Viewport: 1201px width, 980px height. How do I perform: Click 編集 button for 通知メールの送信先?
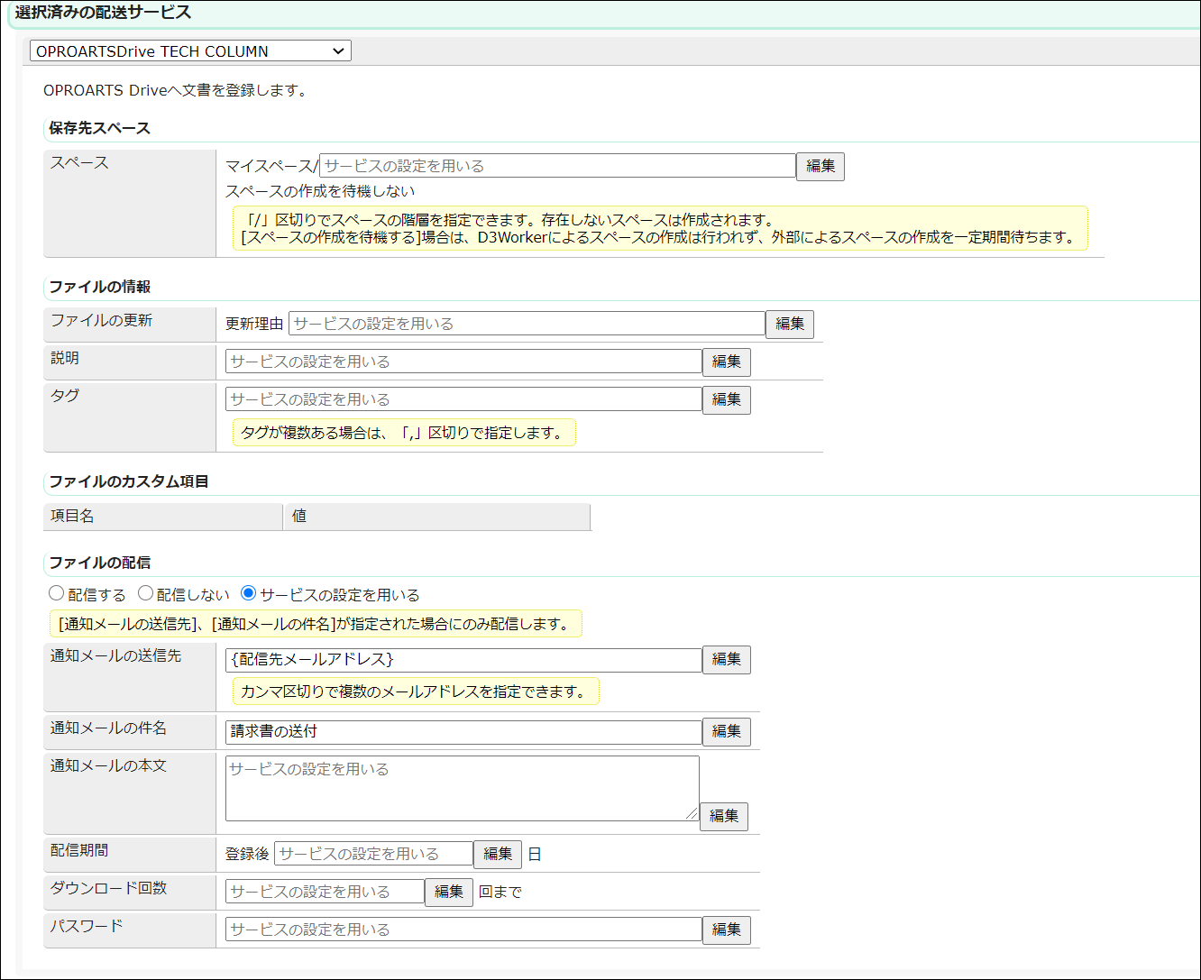pyautogui.click(x=727, y=660)
